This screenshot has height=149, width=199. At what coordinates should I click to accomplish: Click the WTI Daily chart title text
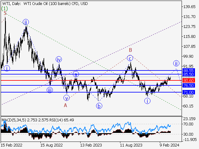point(45,4)
